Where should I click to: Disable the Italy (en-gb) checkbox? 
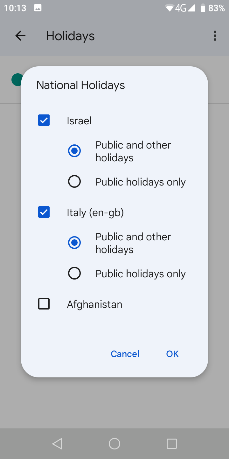coord(44,212)
